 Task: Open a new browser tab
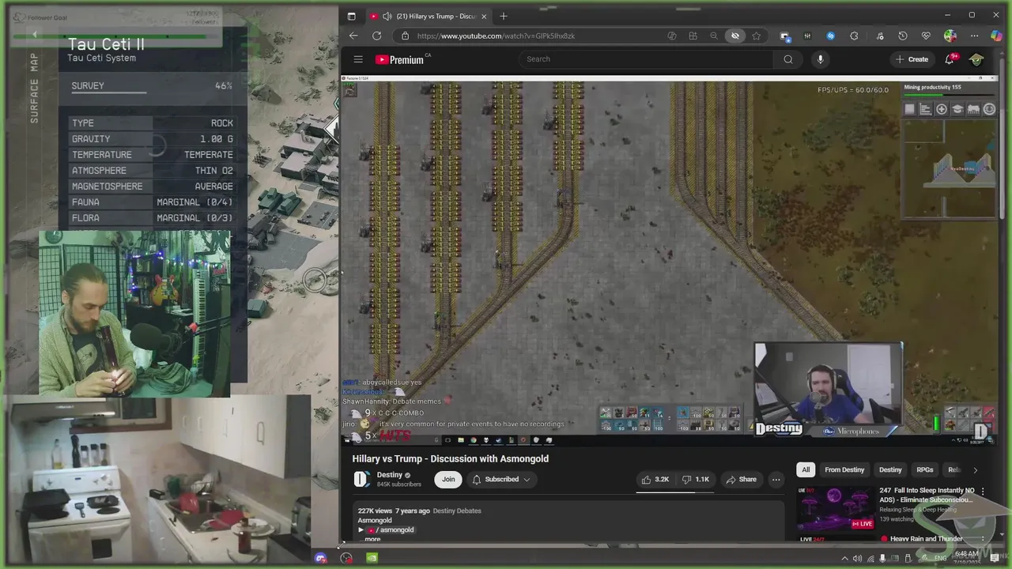[504, 16]
